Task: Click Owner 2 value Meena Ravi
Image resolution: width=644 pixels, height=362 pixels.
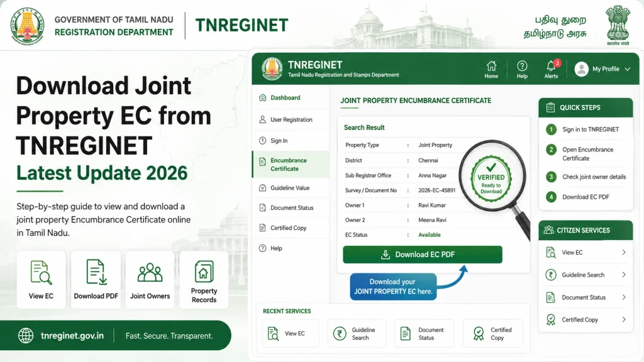Action: point(432,220)
